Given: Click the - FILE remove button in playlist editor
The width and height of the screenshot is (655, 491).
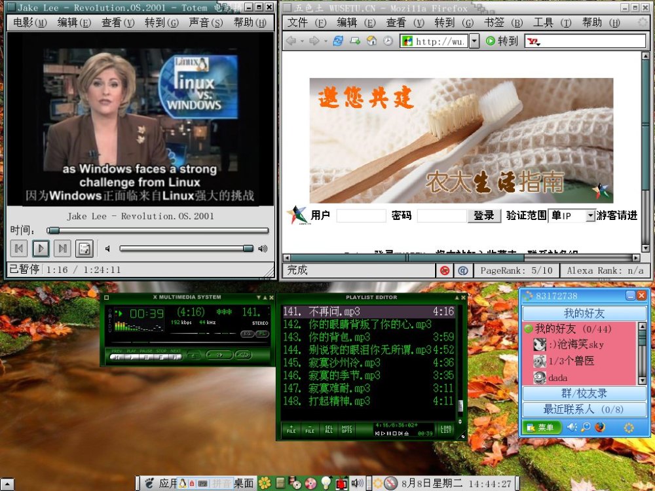Looking at the screenshot, I should point(310,429).
